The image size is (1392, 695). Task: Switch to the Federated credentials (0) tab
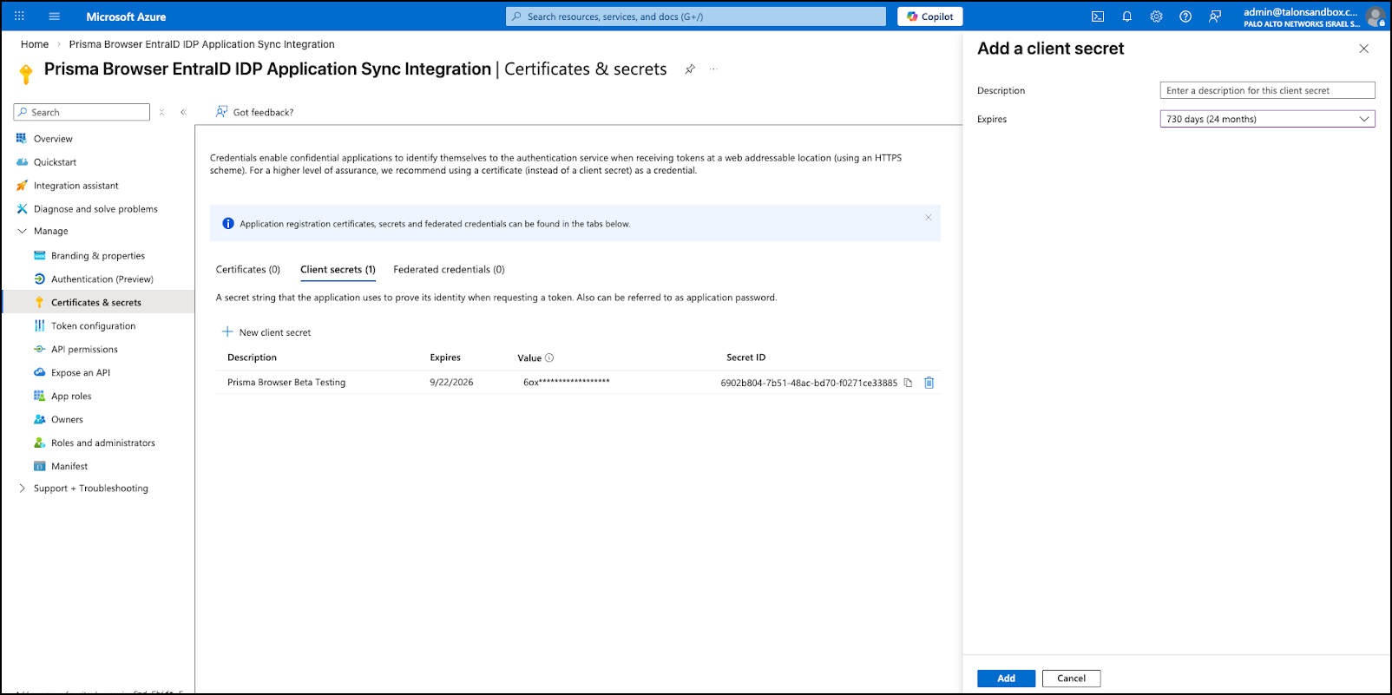point(449,270)
